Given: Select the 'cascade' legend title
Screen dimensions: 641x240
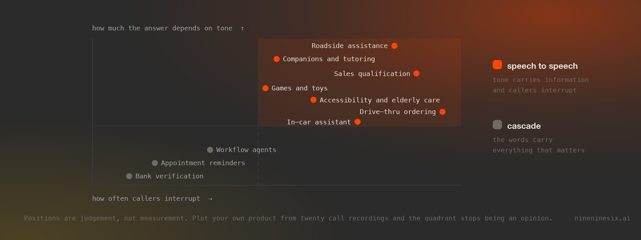Looking at the screenshot, I should (524, 126).
